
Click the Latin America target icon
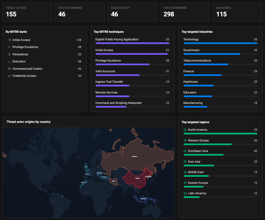pos(185,193)
